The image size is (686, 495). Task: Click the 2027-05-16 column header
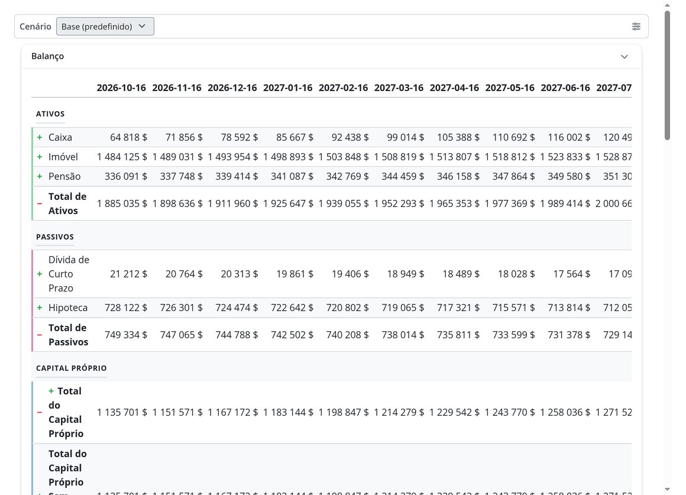point(510,88)
